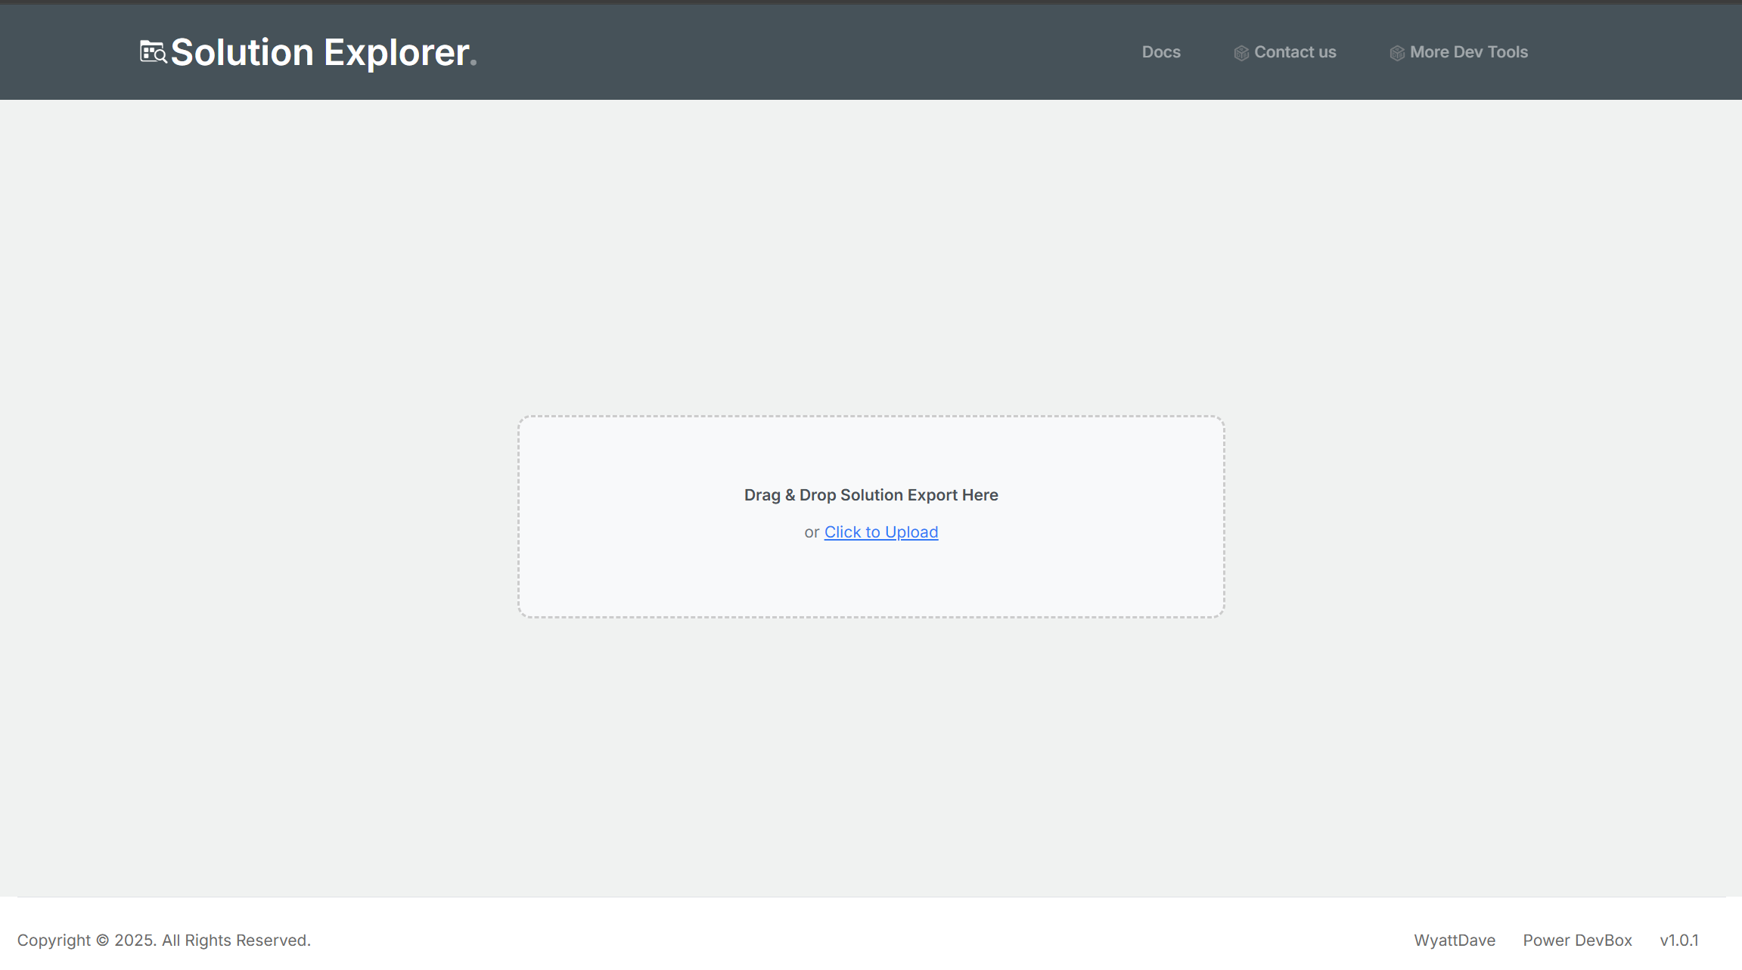Click the word "or" before upload link
1742x970 pixels.
[x=811, y=532]
